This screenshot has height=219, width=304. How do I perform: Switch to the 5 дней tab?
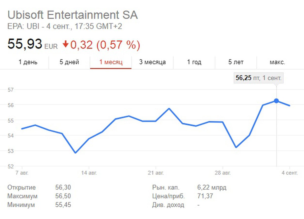click(69, 62)
